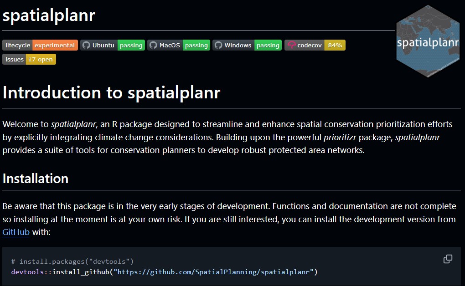
Task: Click the codecov umbrella icon
Action: click(x=292, y=45)
